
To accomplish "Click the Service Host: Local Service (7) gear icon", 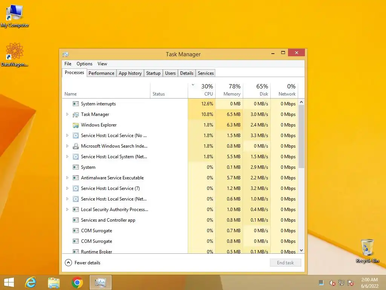I will [76, 188].
